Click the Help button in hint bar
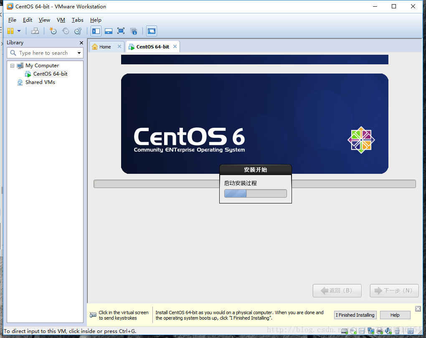 tap(395, 315)
